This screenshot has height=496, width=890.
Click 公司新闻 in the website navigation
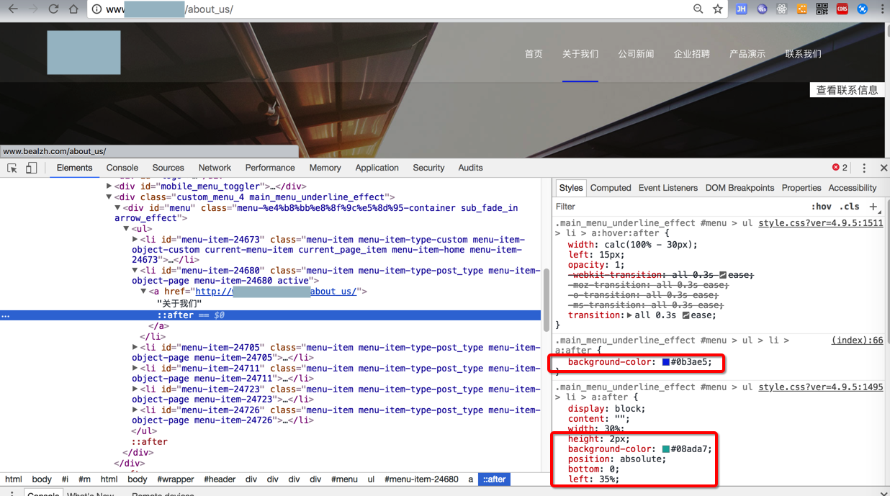[636, 54]
